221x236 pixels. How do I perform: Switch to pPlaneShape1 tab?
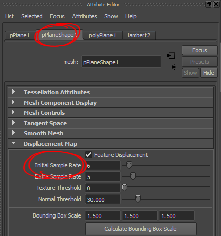(59, 35)
